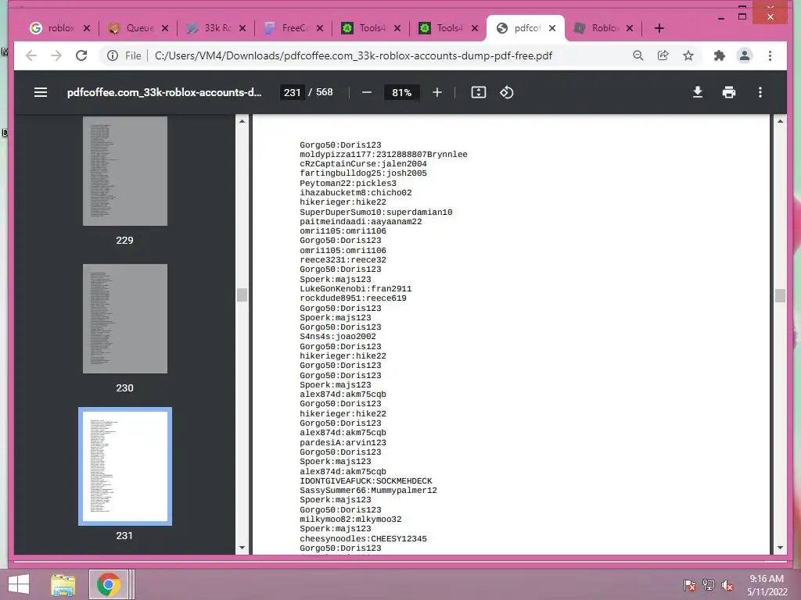The width and height of the screenshot is (801, 600).
Task: Open the Chrome profile avatar
Action: coord(745,55)
